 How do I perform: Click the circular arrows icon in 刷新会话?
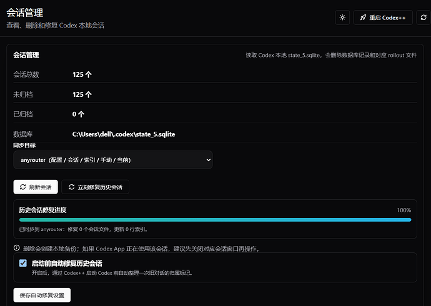click(x=23, y=187)
